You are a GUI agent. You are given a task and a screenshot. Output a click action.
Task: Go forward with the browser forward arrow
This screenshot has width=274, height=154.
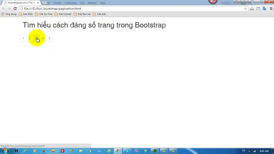coord(9,9)
